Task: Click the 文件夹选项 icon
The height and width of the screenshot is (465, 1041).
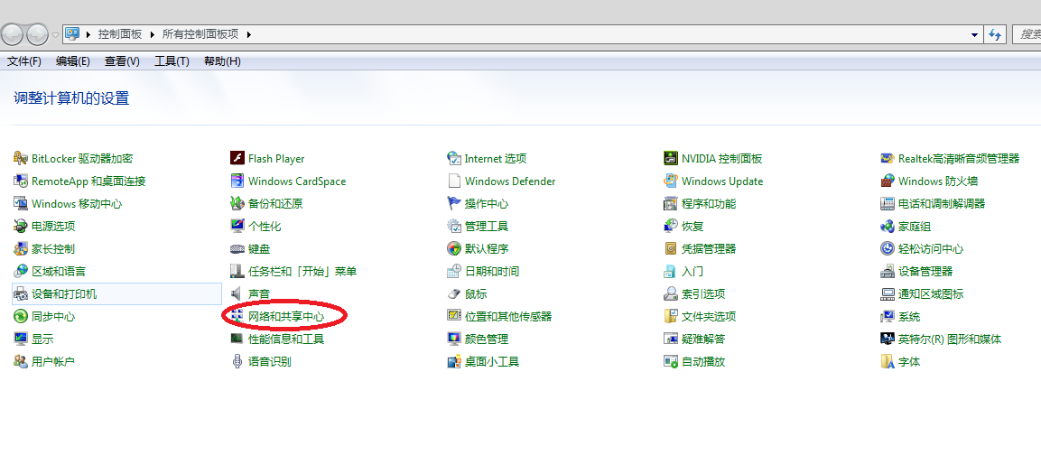Action: point(671,316)
